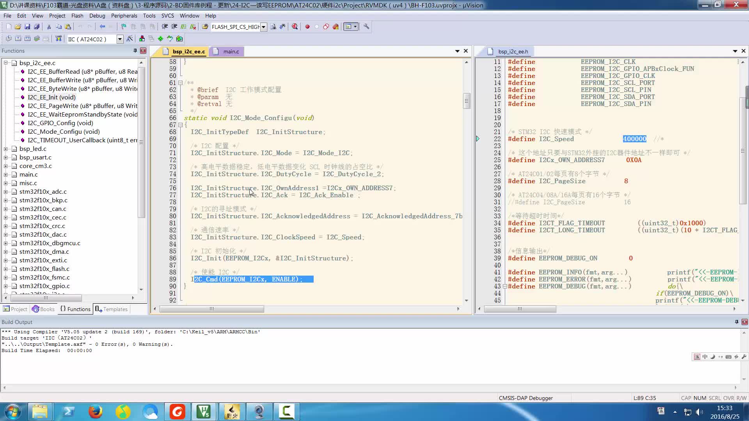Open the window list dropdown for the bsp_i2c_ee.h pane

(x=735, y=51)
